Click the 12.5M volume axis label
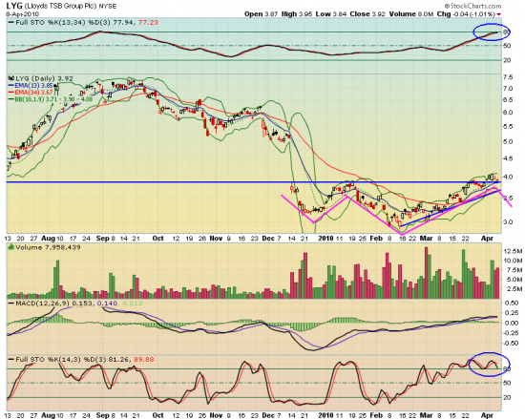The width and height of the screenshot is (525, 419). (x=513, y=251)
